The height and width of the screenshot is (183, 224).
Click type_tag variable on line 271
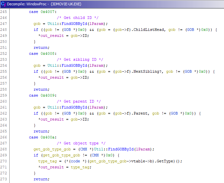pyautogui.click(x=81, y=167)
